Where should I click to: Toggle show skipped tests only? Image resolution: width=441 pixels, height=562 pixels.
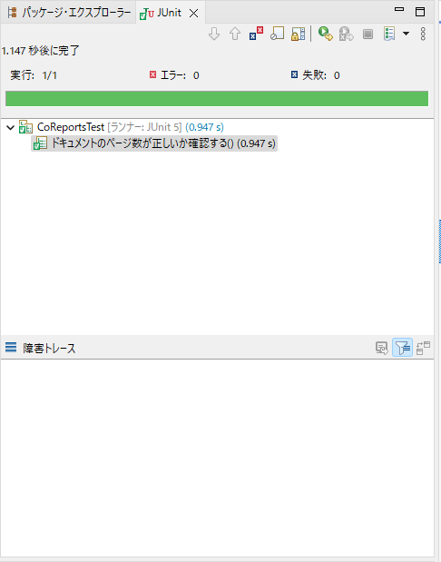(277, 34)
